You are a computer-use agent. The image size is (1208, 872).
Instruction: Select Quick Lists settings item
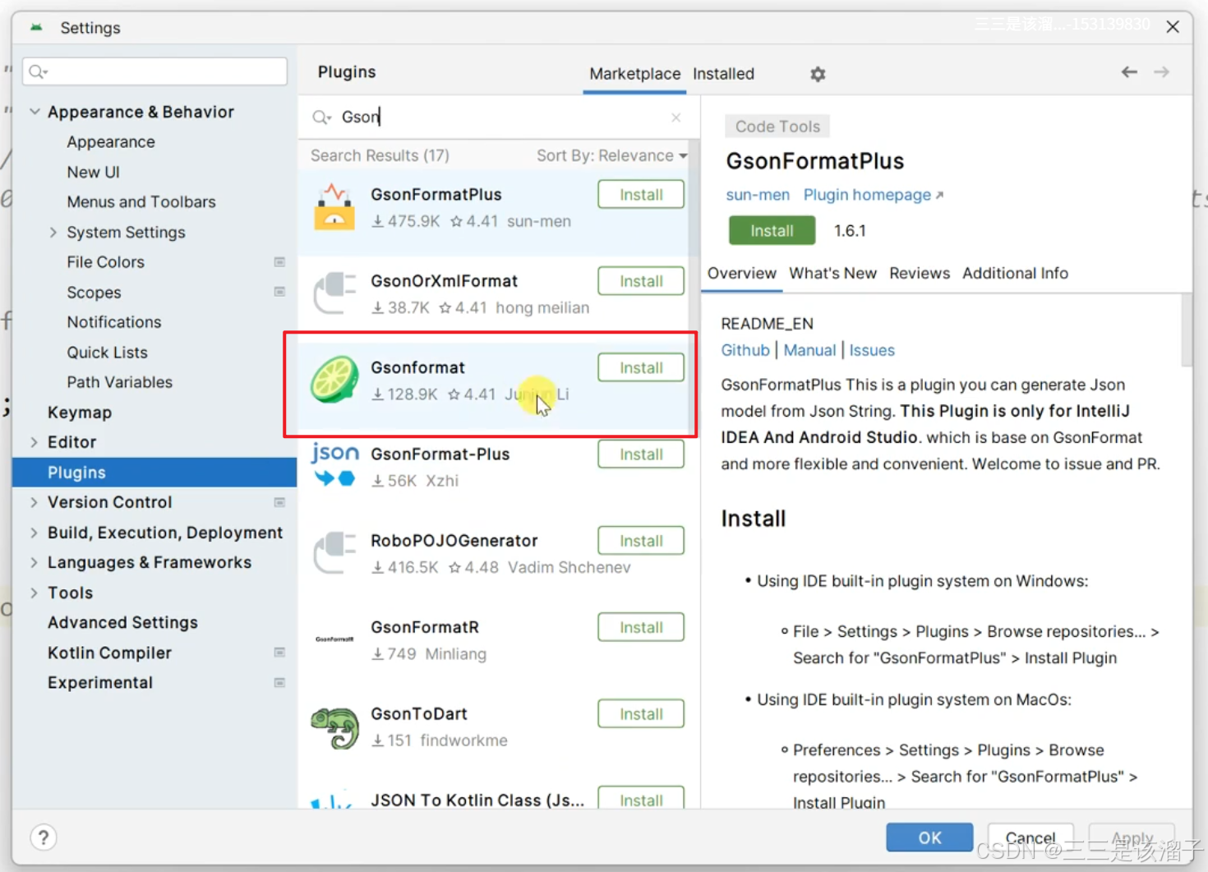click(x=108, y=353)
